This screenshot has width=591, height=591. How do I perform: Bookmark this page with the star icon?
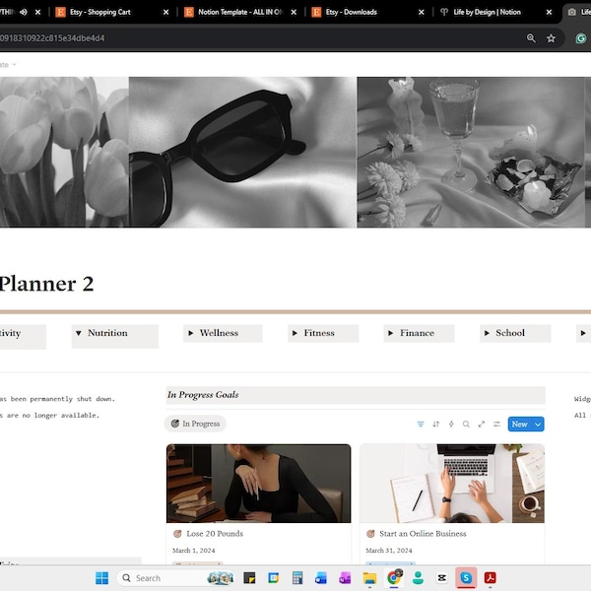(x=551, y=38)
